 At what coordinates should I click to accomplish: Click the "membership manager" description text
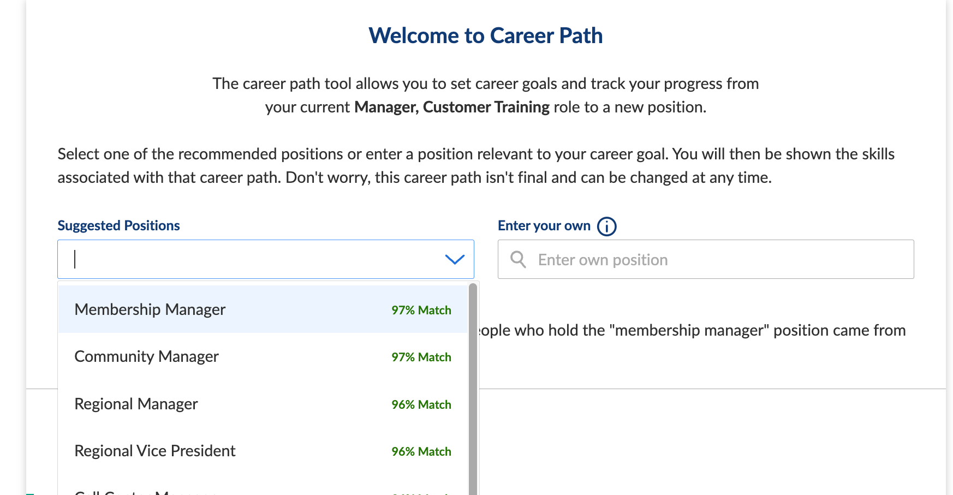point(691,330)
